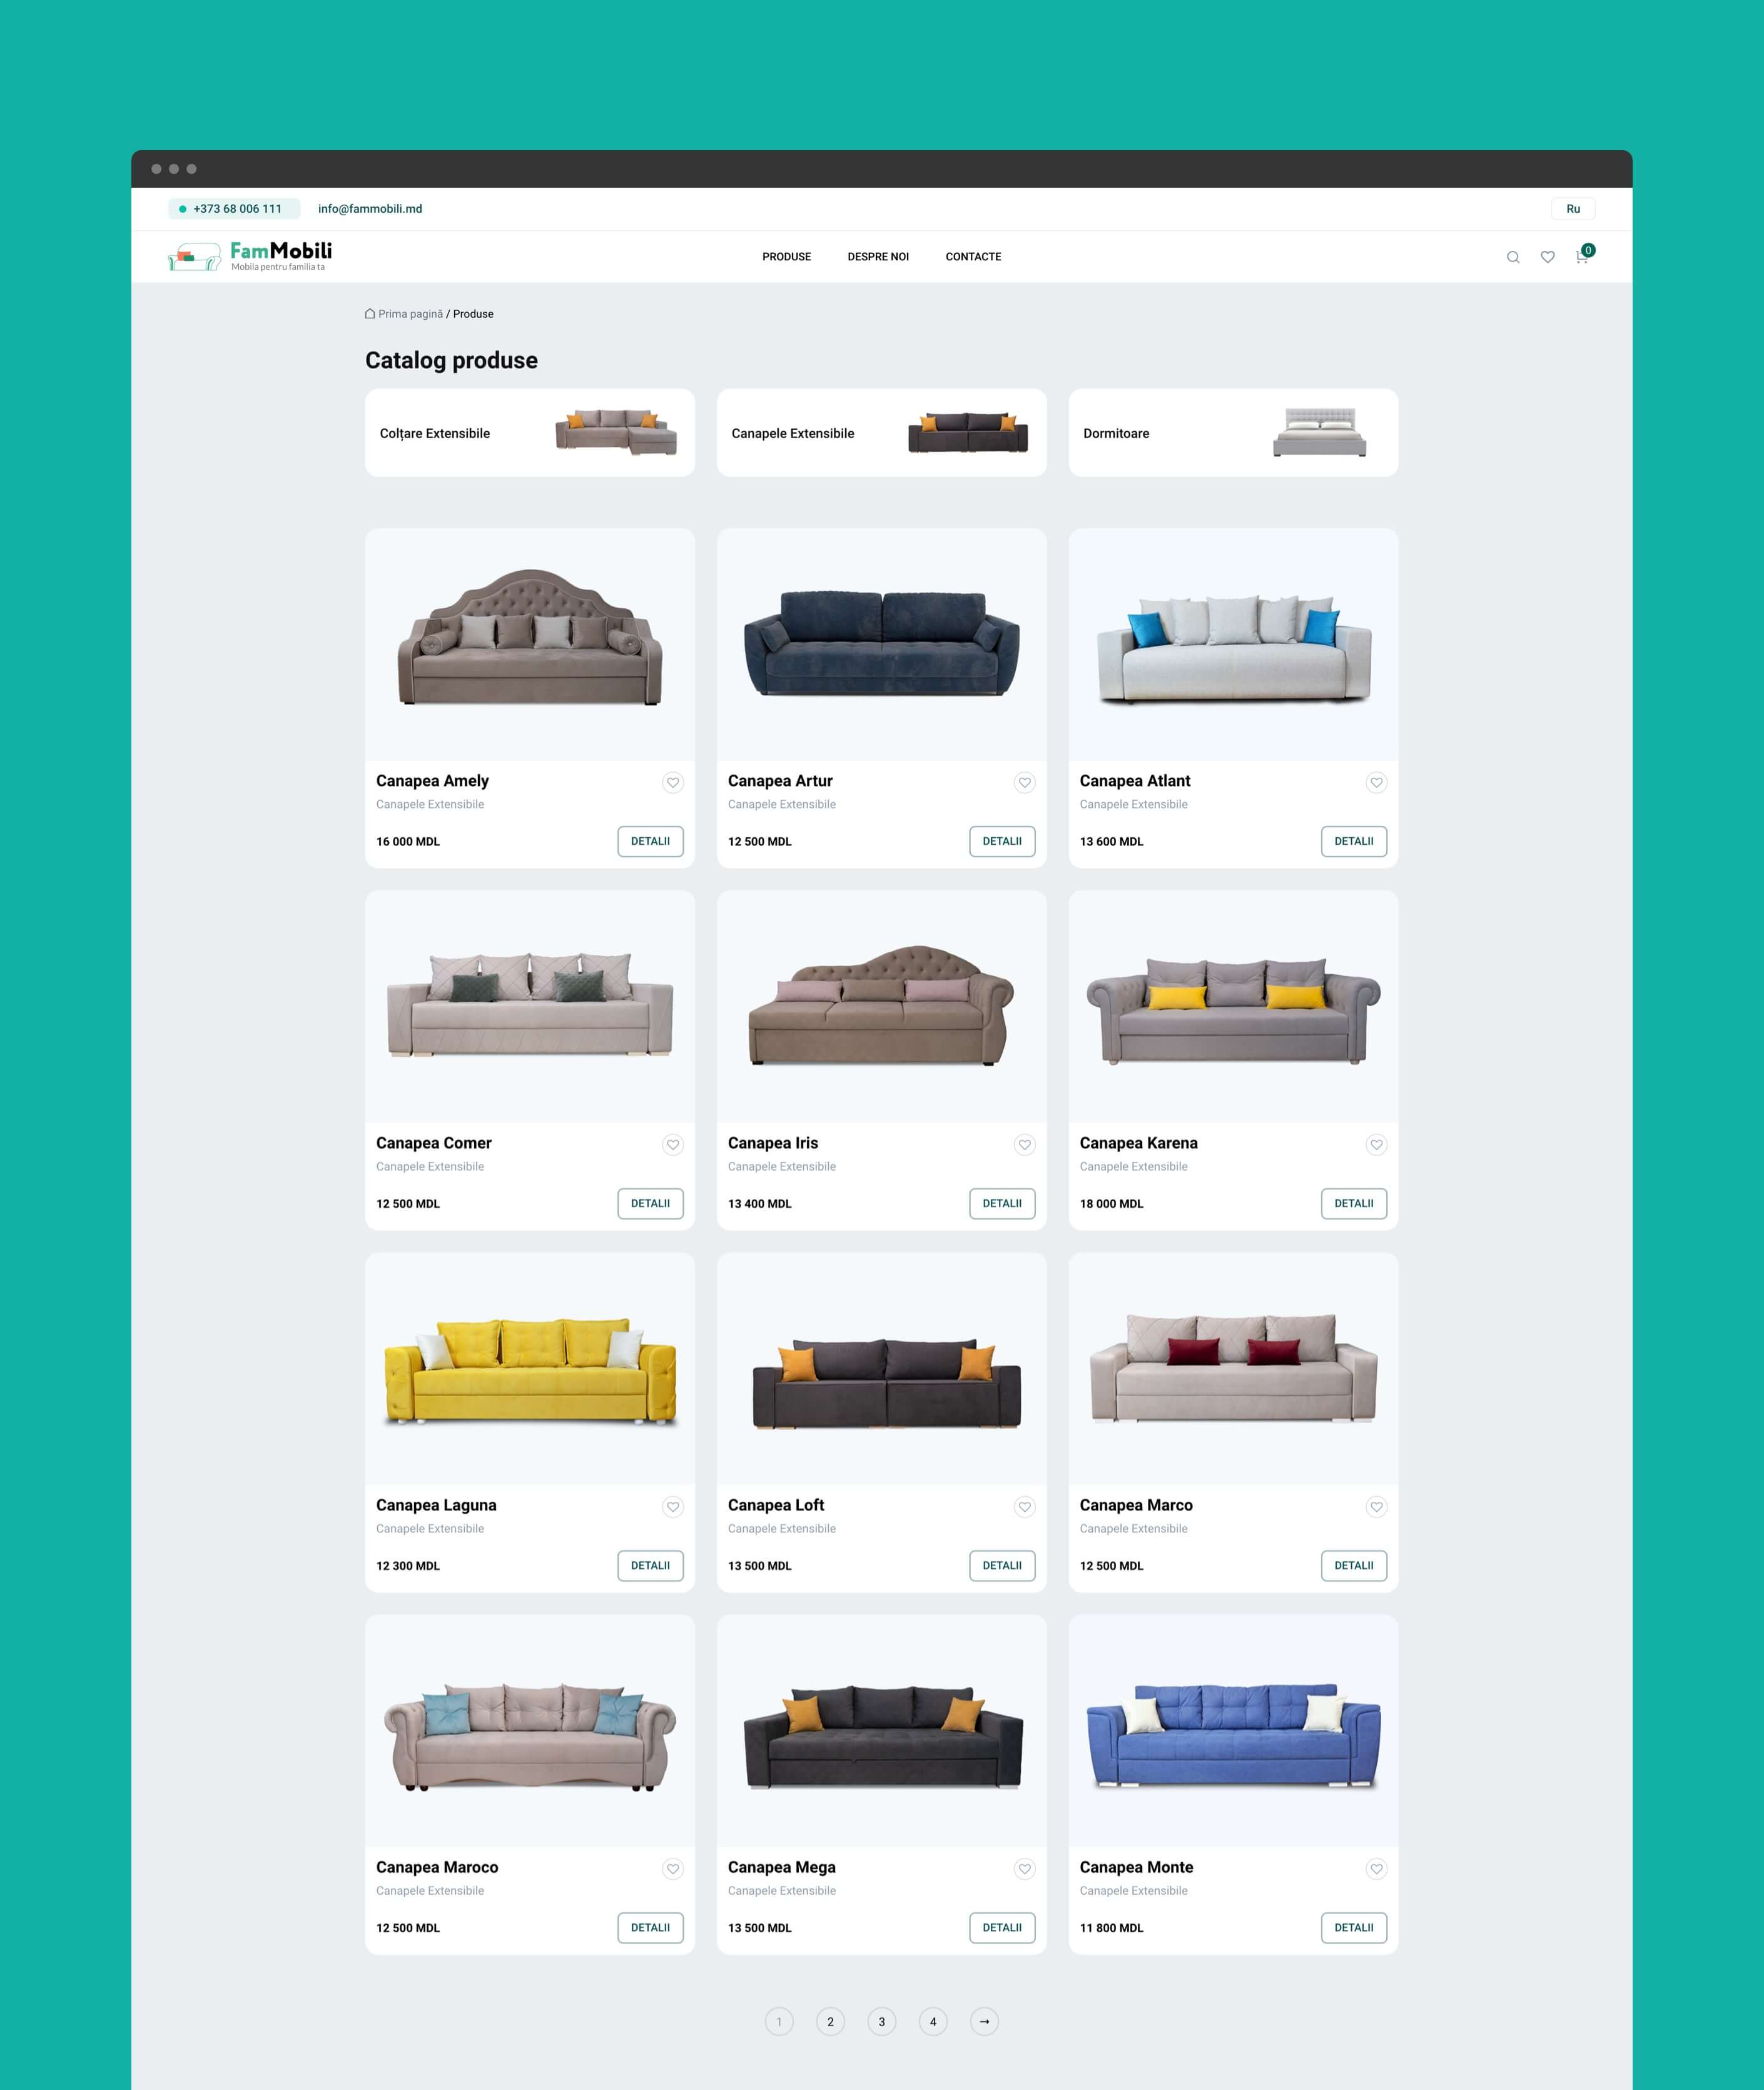This screenshot has width=1764, height=2090.
Task: Open Canapele Extensibile category card
Action: (882, 432)
